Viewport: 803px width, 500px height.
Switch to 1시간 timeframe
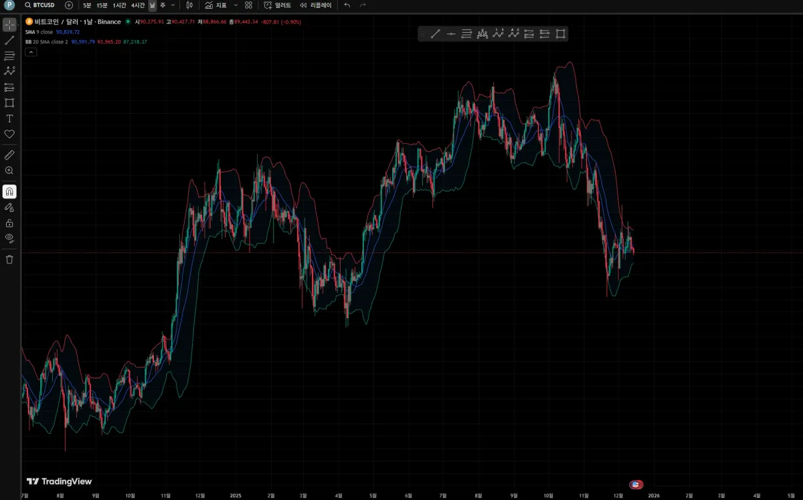(119, 5)
